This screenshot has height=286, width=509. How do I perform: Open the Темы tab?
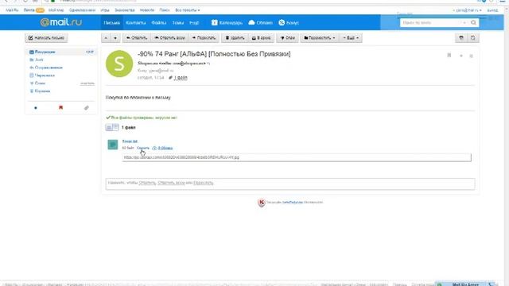178,23
